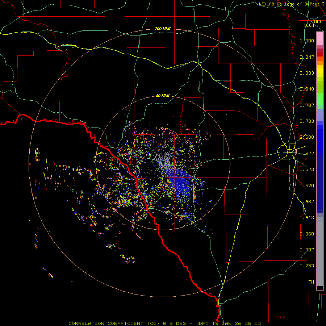Click the 0.467 legend value
This screenshot has width=326, height=326.
click(307, 202)
